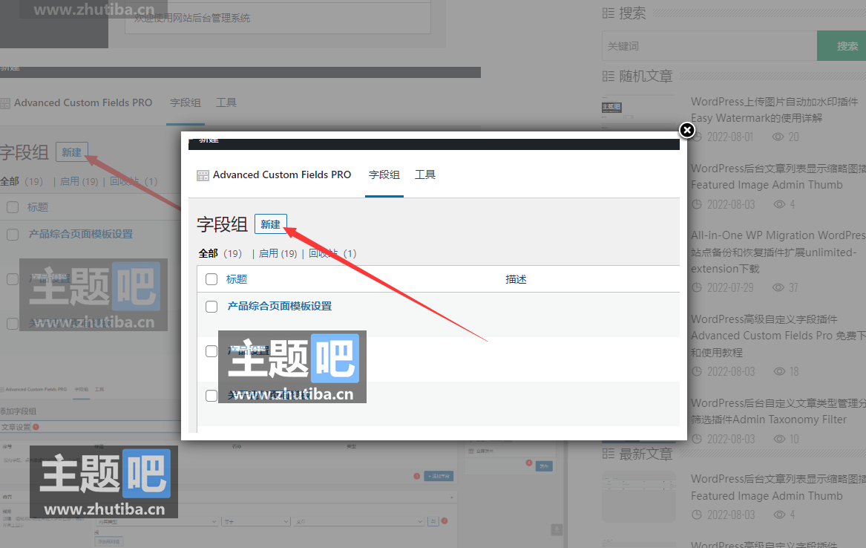
Task: Click view-count eye icon beside 37
Action: (778, 287)
